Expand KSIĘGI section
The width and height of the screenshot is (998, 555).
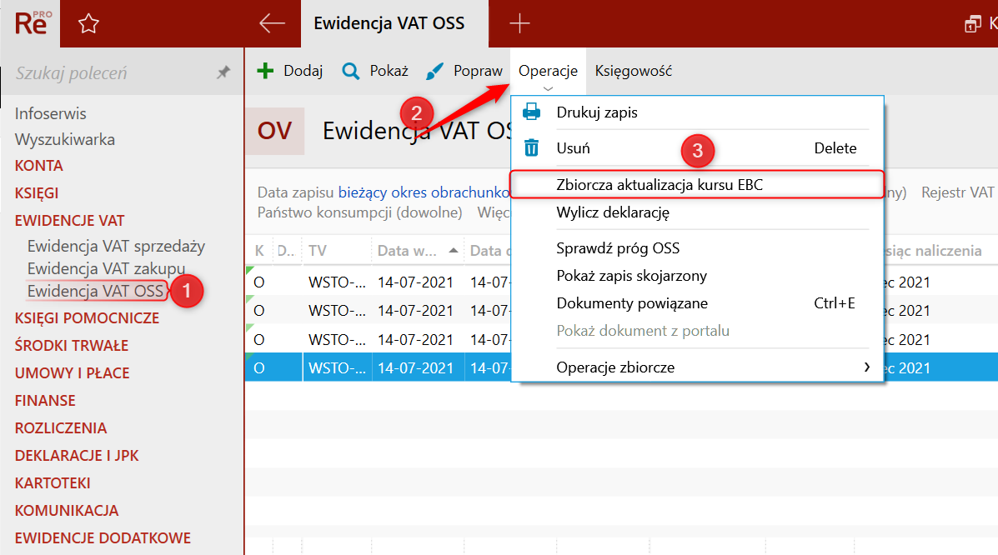37,192
